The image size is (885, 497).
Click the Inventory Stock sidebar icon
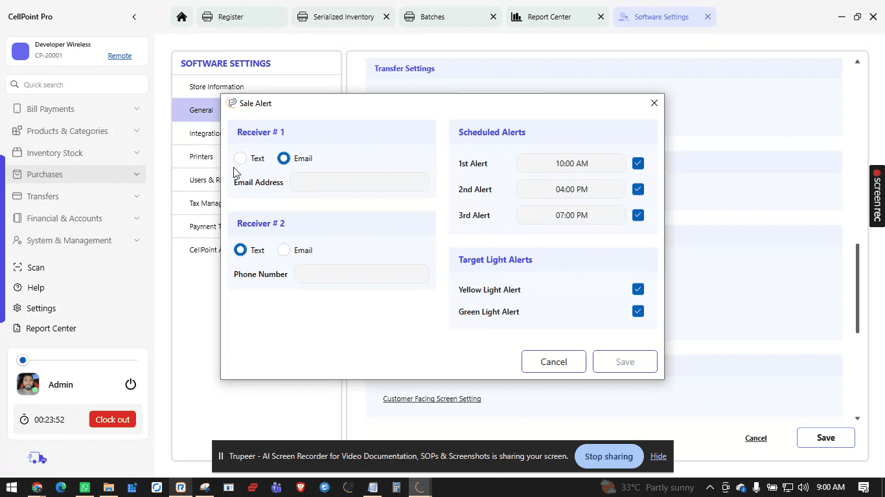(17, 153)
